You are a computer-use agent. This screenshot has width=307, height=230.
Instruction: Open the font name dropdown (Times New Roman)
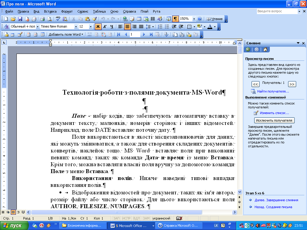76,27
